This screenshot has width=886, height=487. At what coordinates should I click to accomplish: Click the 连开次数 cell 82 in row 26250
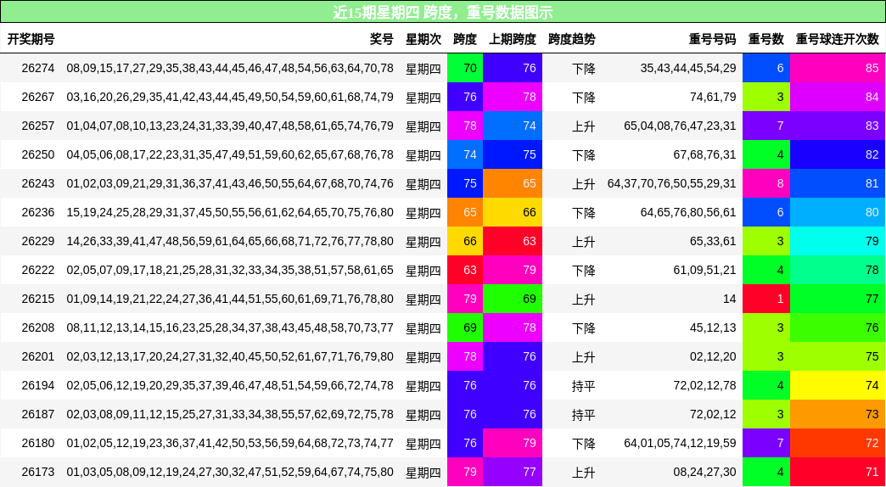coord(838,154)
